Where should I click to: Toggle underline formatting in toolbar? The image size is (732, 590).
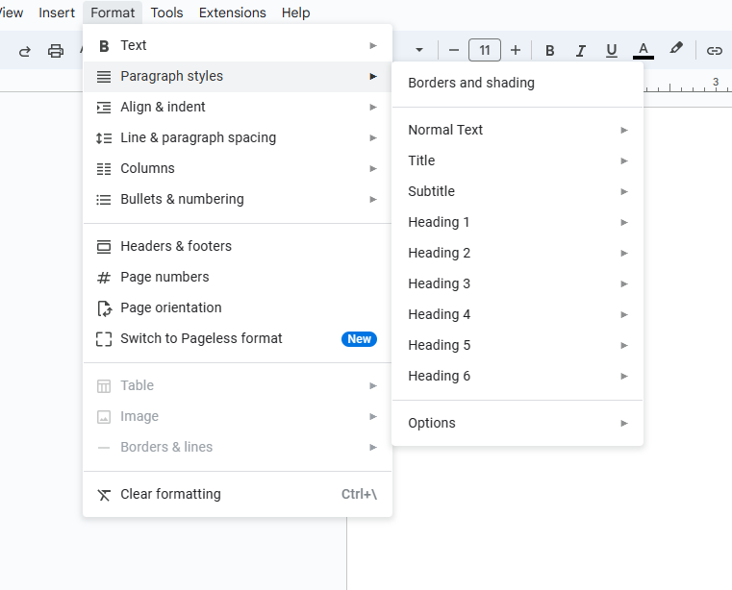[x=612, y=50]
